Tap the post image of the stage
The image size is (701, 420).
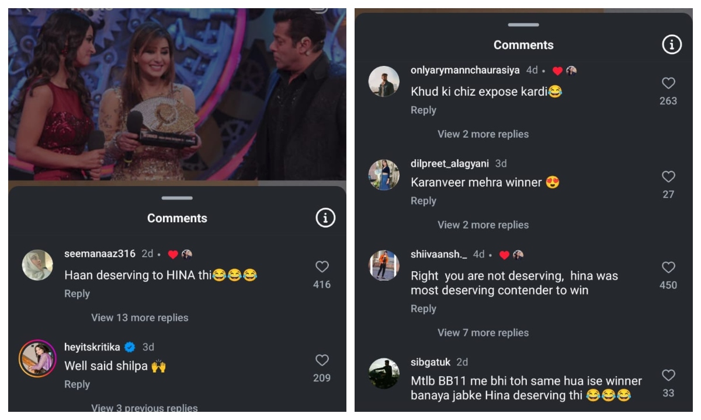pos(177,93)
